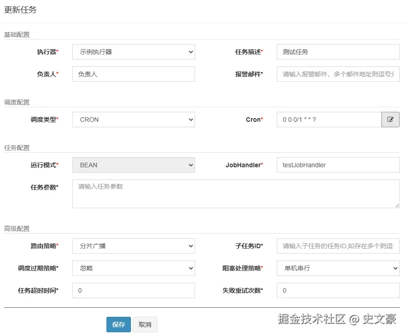Focus the 失败重试次数 input field

click(338, 290)
